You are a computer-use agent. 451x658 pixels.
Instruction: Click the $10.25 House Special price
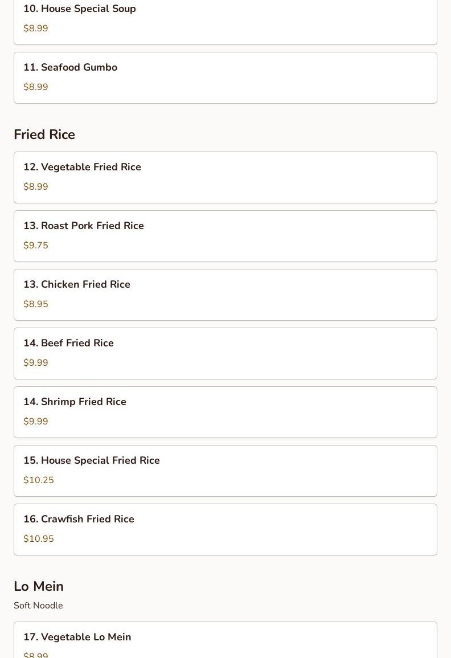[39, 480]
